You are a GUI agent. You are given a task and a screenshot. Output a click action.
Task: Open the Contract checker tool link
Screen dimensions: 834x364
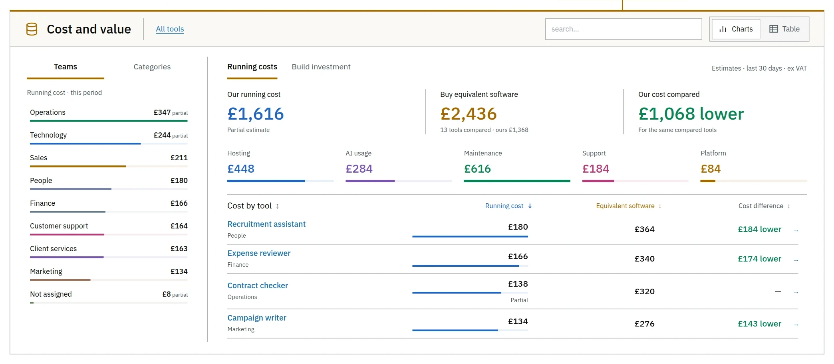[x=258, y=285]
